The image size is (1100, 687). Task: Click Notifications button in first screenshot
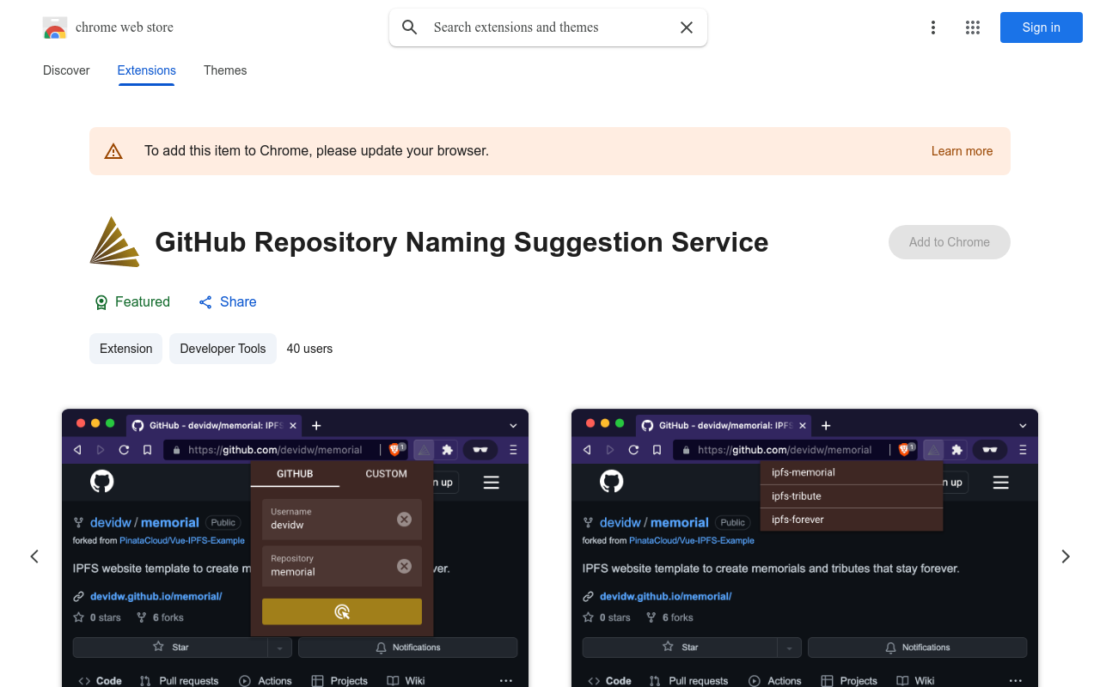tap(408, 647)
